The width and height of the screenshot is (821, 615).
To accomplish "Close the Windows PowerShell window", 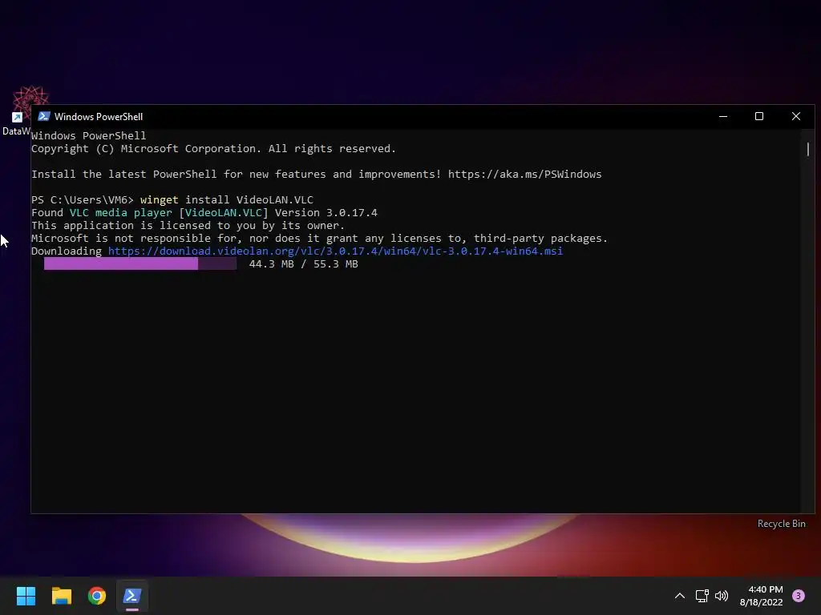I will 796,116.
